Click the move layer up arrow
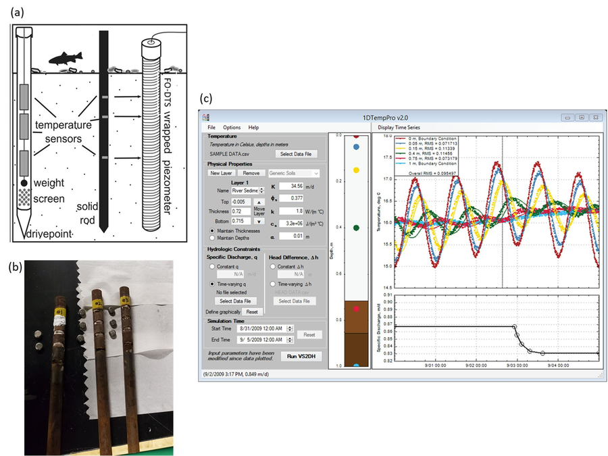The image size is (608, 456). coord(260,202)
